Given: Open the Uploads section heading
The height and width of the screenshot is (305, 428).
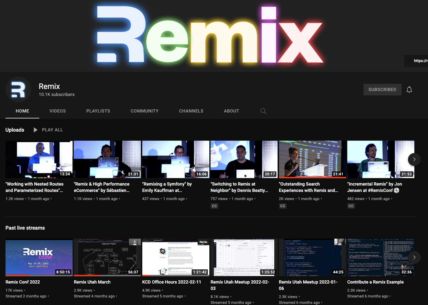Looking at the screenshot, I should [15, 130].
